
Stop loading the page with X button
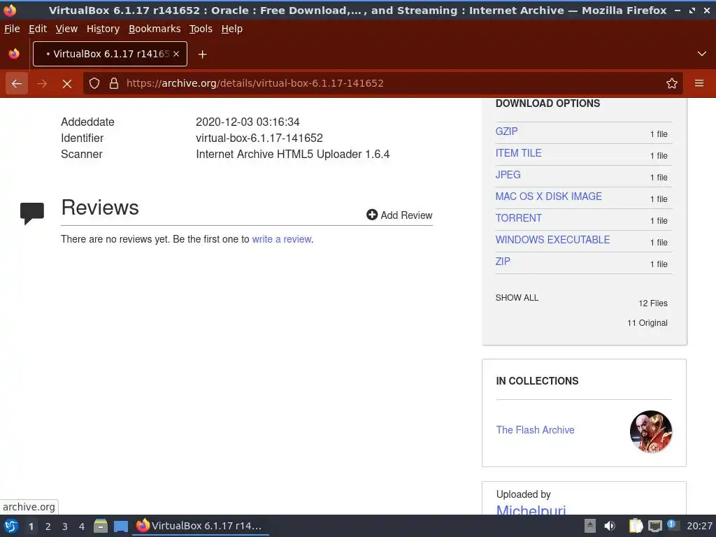[67, 83]
